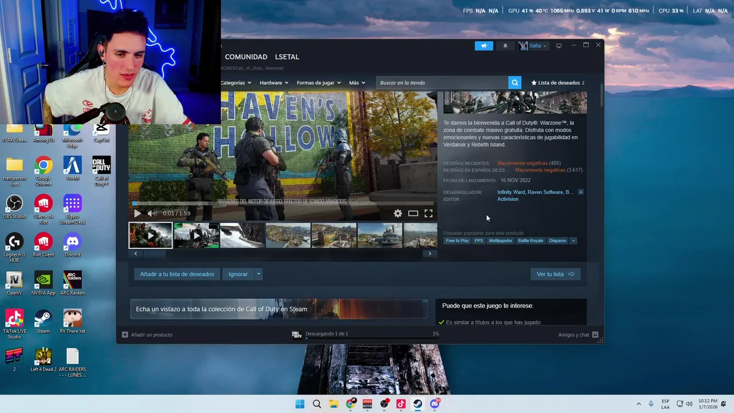734x413 pixels.
Task: Open LSETAL profile tab
Action: 287,57
